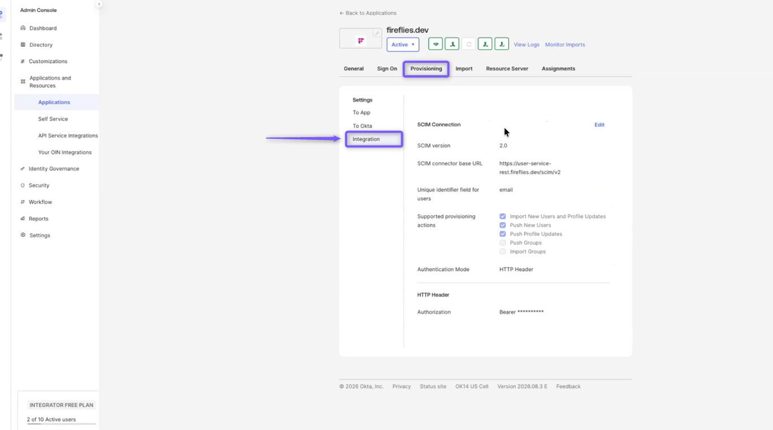Viewport: 773px width, 430px height.
Task: Open Your OIN Integrations in sidebar
Action: pos(65,152)
